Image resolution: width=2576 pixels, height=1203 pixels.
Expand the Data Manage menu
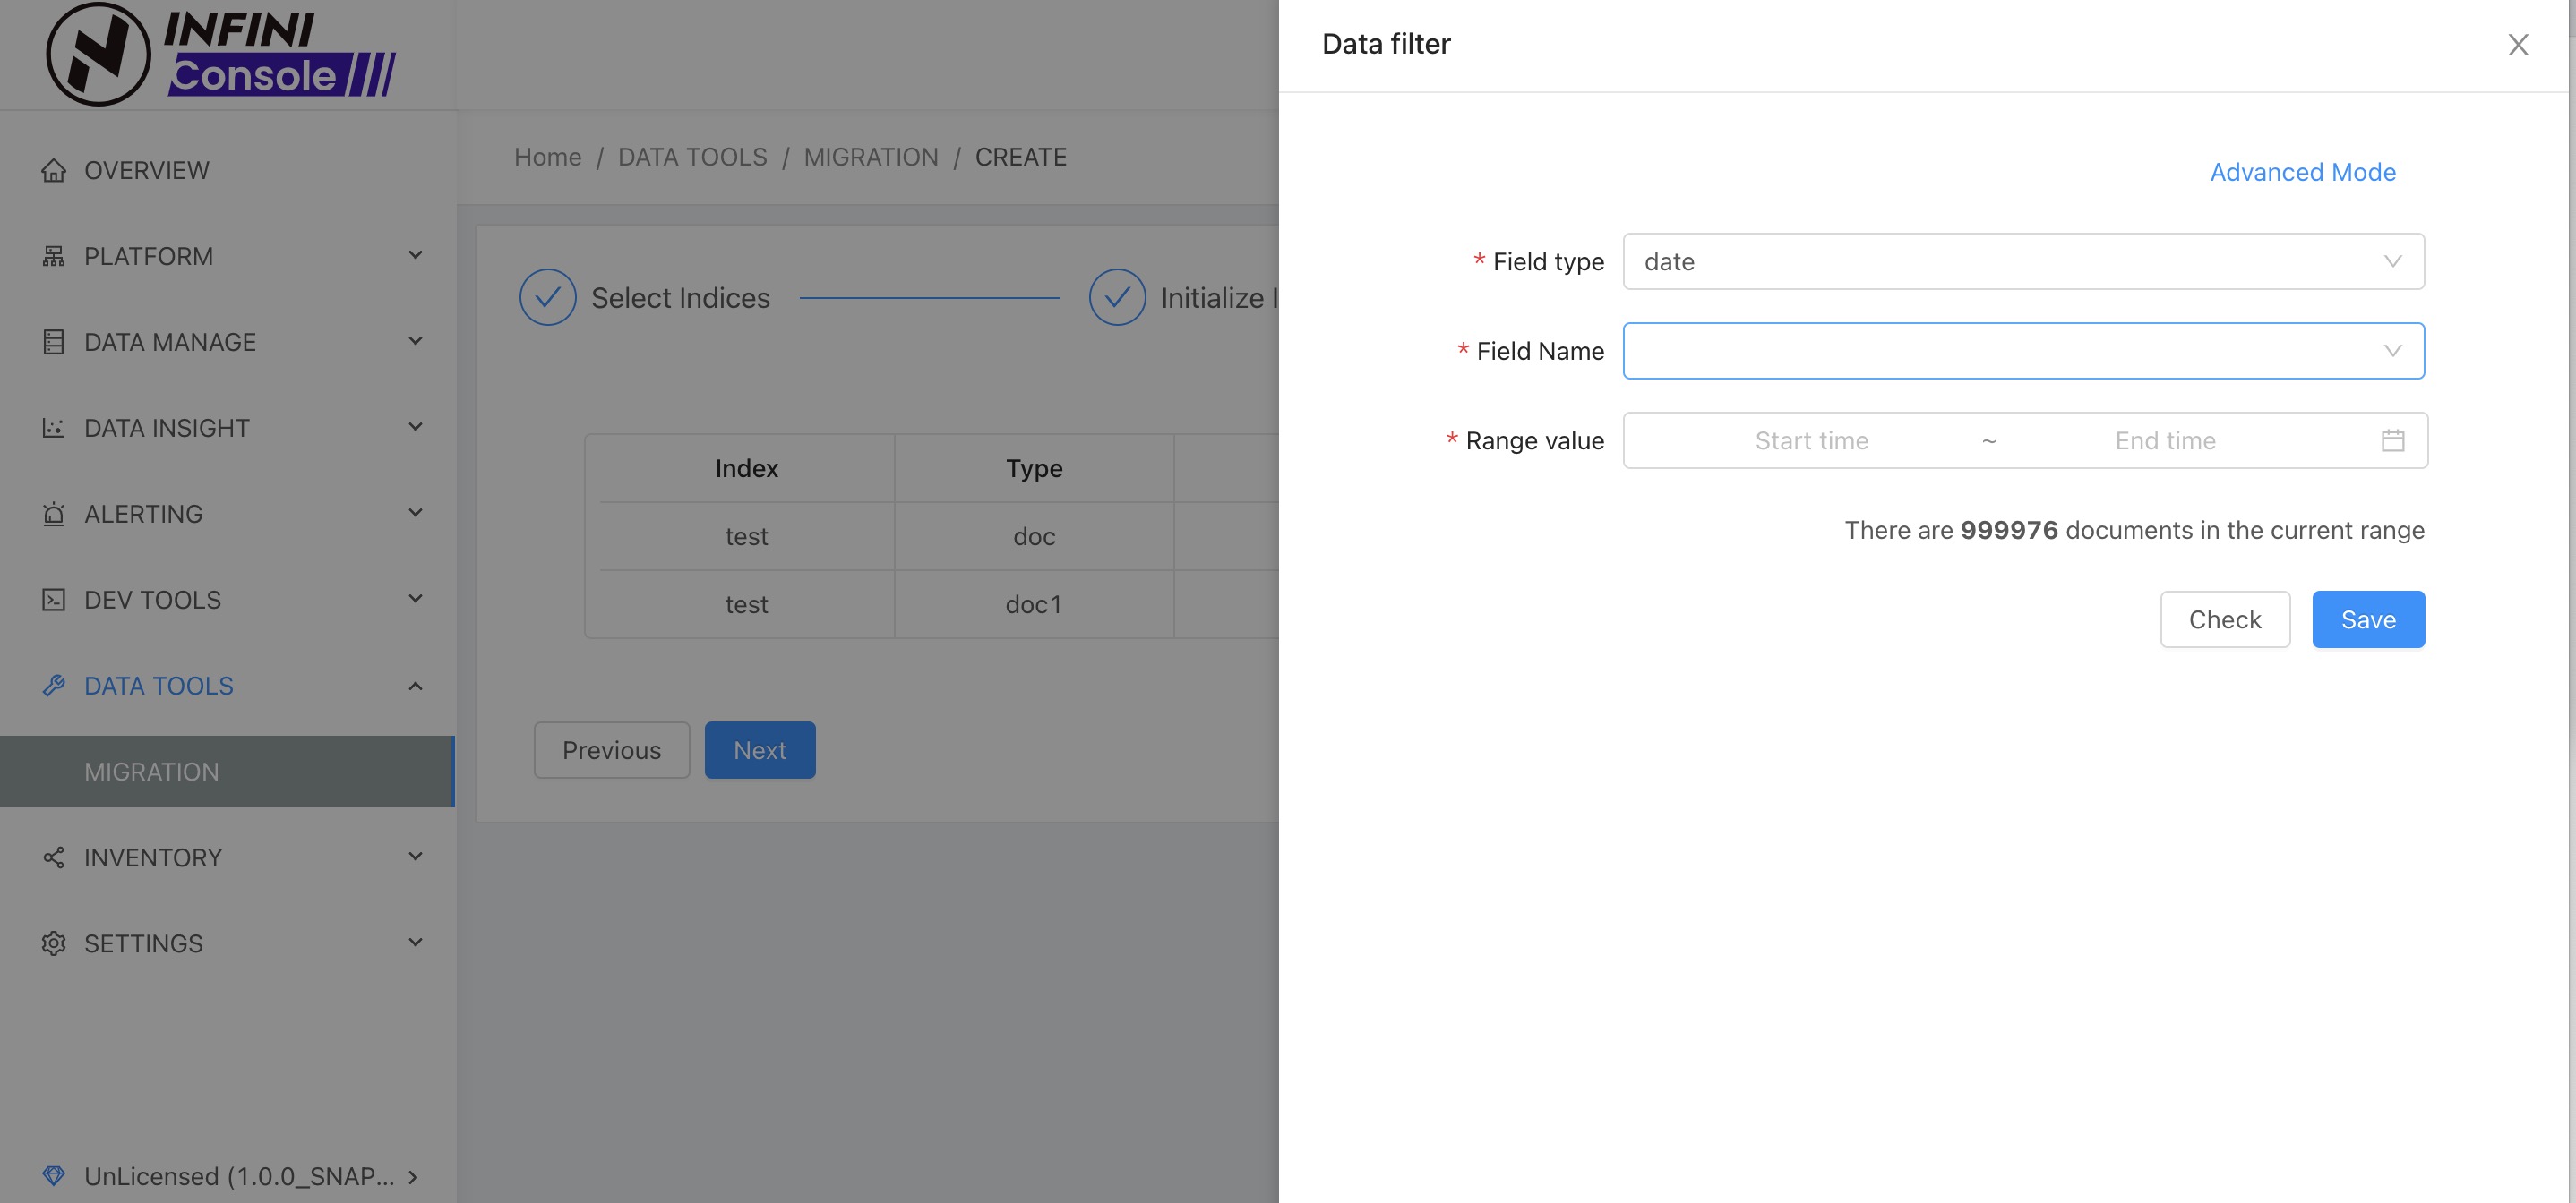click(228, 343)
